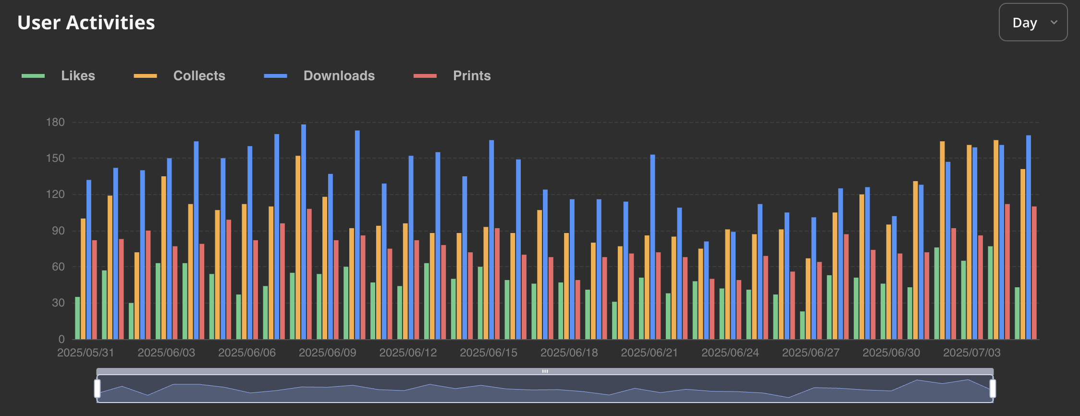This screenshot has height=416, width=1080.
Task: Click the 2025/06/09 axis label
Action: click(x=328, y=353)
